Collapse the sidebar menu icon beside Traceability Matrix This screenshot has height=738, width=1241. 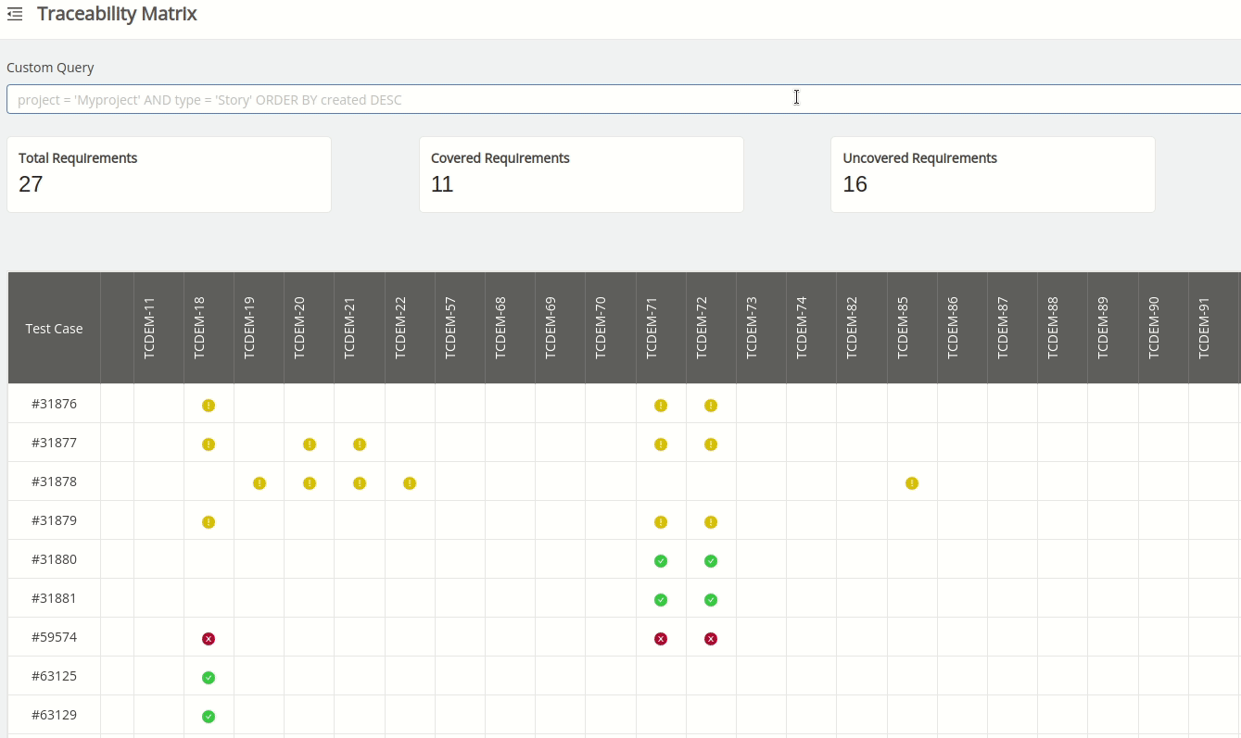[x=15, y=15]
